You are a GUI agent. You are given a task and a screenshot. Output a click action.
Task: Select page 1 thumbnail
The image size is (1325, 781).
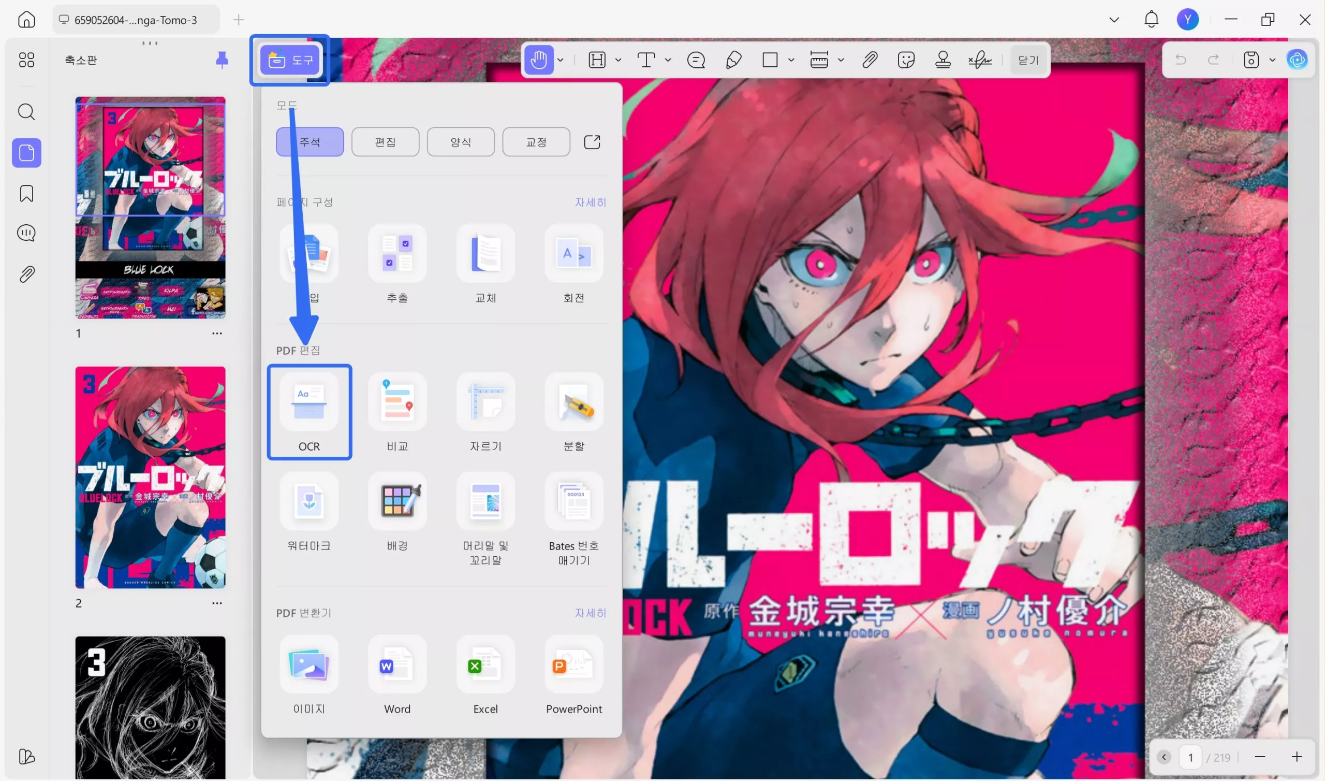pos(151,207)
